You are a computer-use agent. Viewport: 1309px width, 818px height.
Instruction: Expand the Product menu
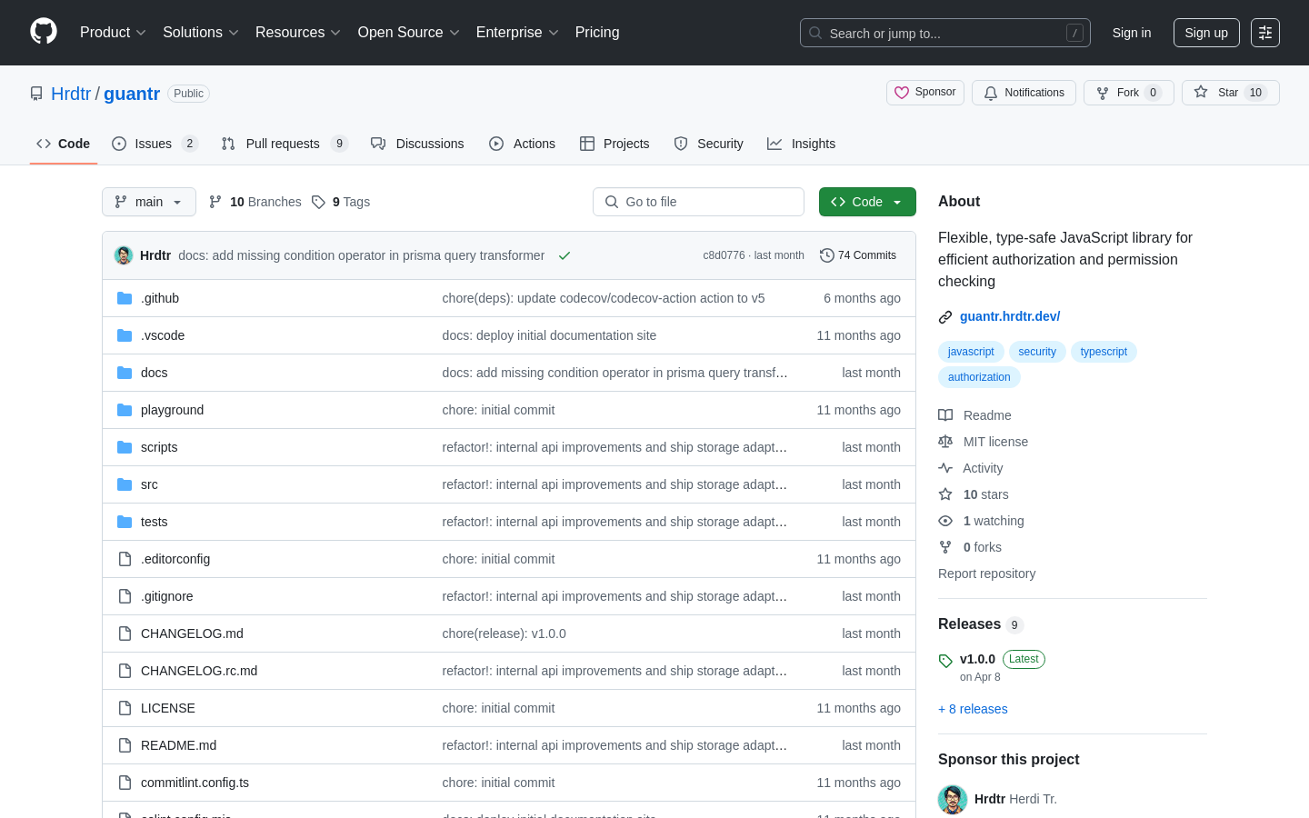point(113,33)
